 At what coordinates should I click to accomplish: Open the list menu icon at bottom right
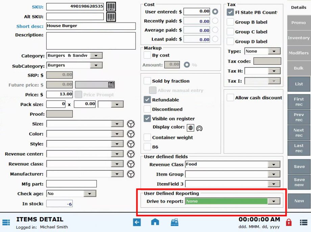point(304,223)
